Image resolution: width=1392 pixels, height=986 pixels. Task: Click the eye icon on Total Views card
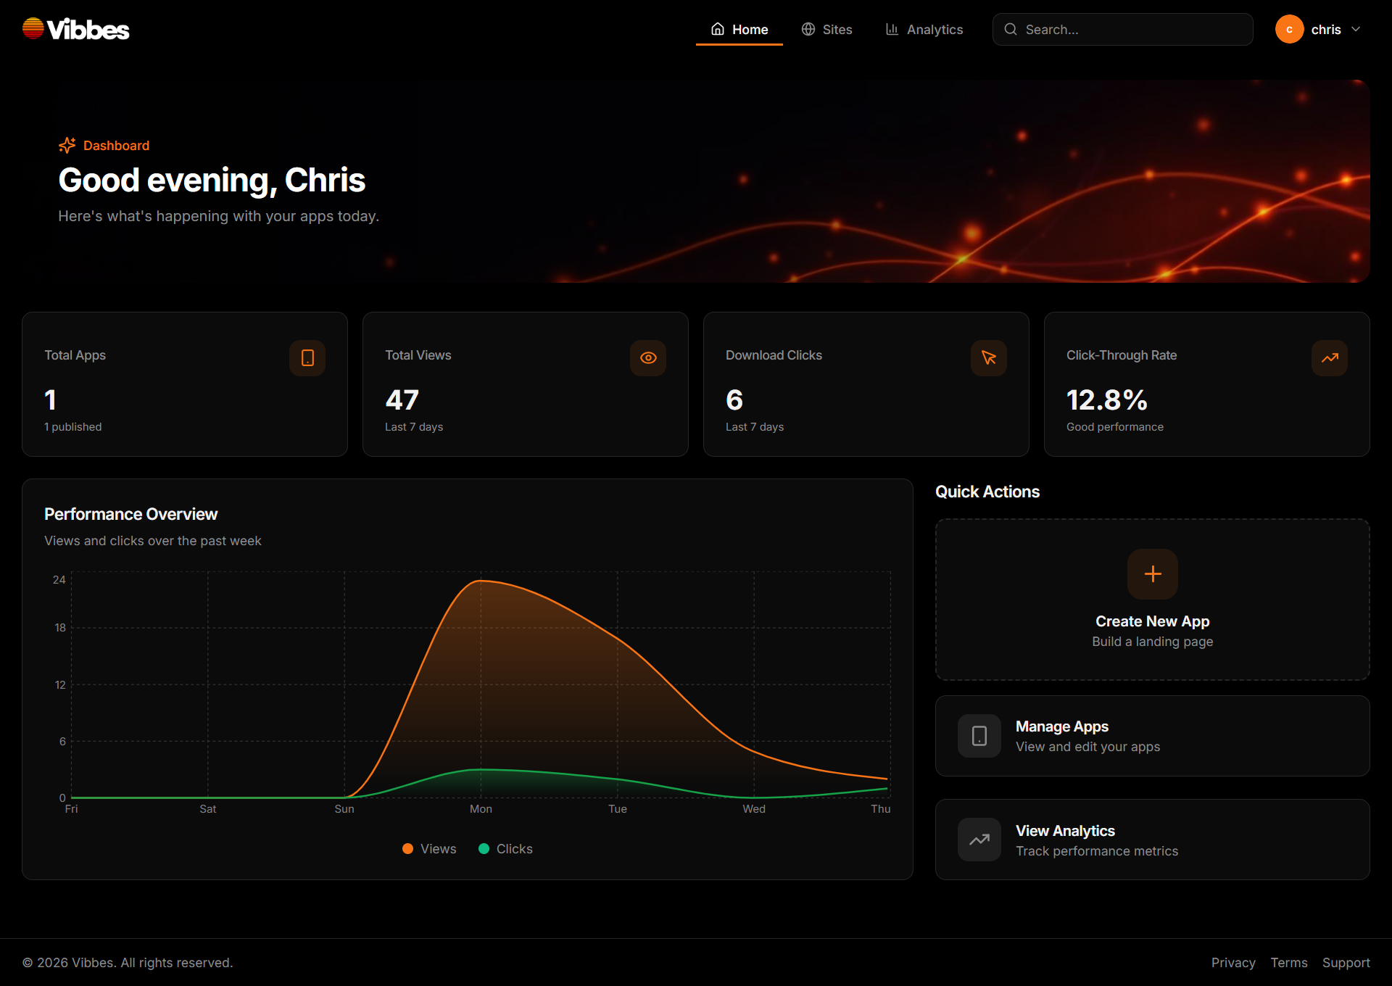click(648, 358)
